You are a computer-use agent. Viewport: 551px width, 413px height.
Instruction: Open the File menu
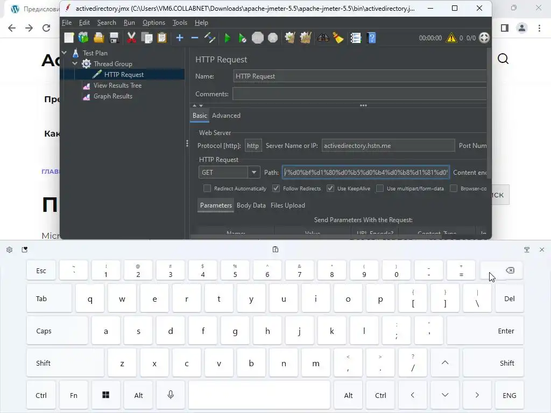66,23
